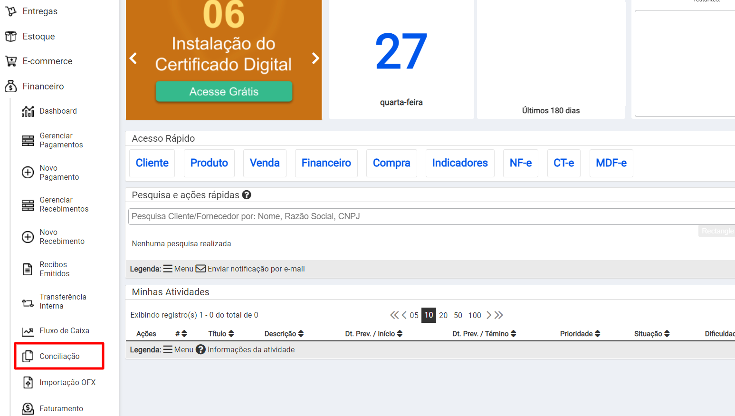Focus the Cliente/Fornecedor search field
This screenshot has width=735, height=416.
(431, 216)
